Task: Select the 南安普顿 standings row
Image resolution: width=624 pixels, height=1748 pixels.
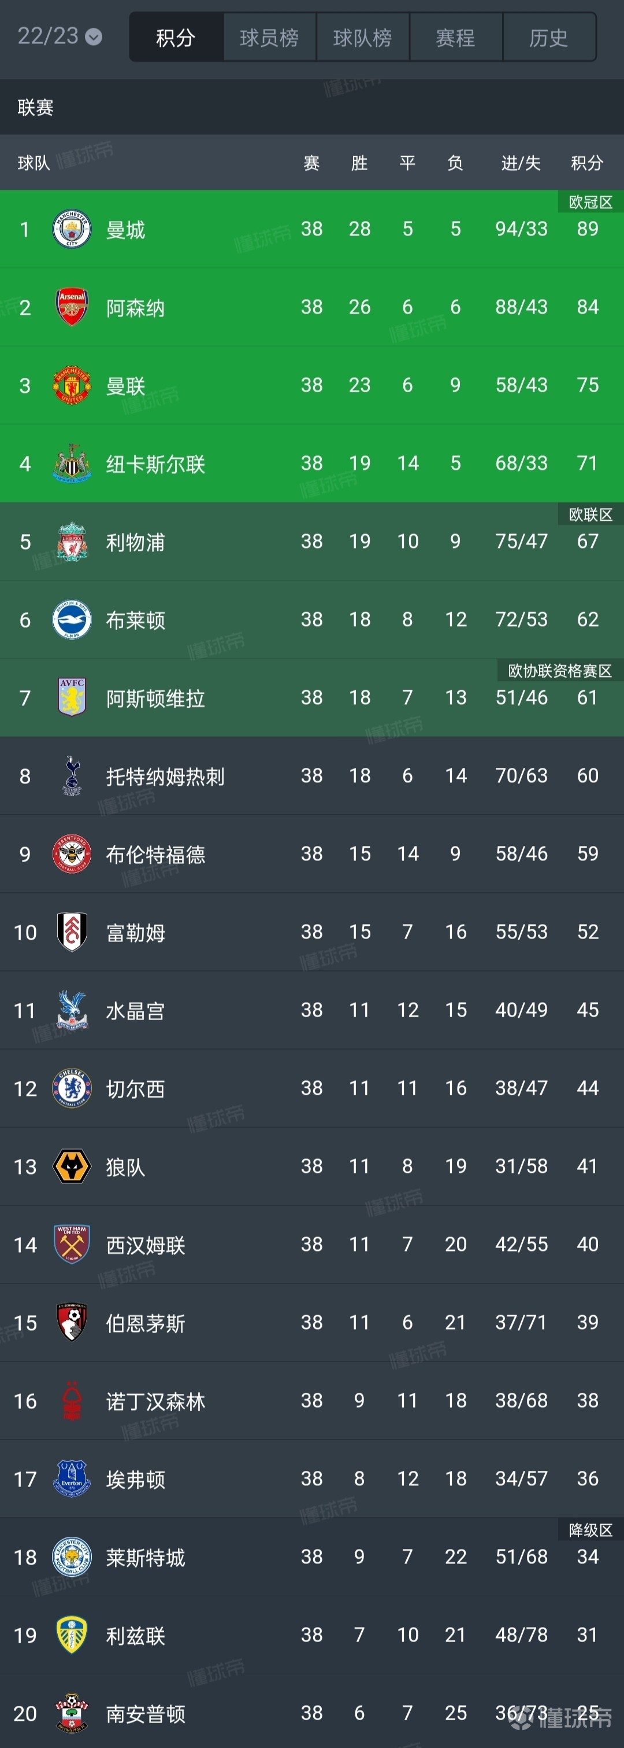Action: pos(311,1713)
